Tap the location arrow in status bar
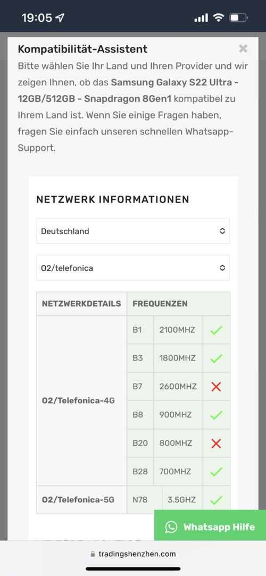Image resolution: width=266 pixels, height=576 pixels. click(x=60, y=17)
